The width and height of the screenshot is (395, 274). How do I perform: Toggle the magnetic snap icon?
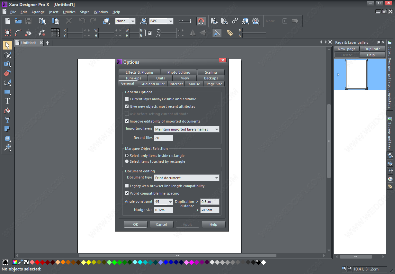click(x=201, y=21)
